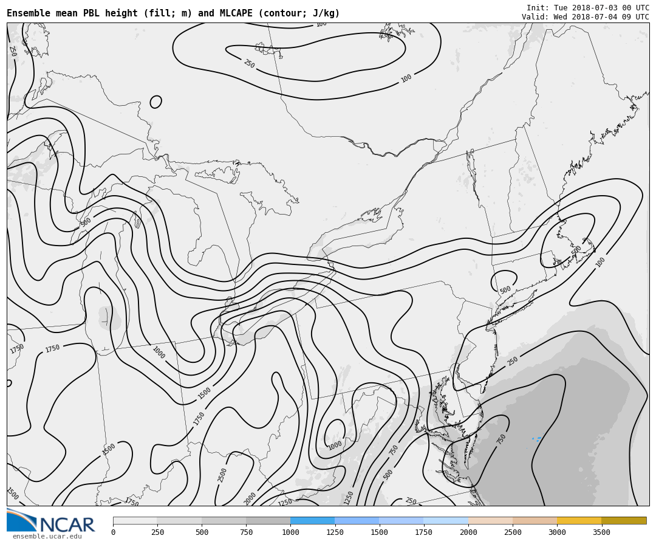
Task: Click the plot title about PBL height and MLCAPE
Action: point(173,13)
